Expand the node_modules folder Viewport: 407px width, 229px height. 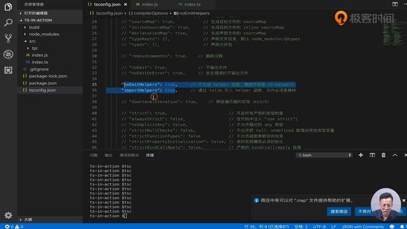[44, 34]
